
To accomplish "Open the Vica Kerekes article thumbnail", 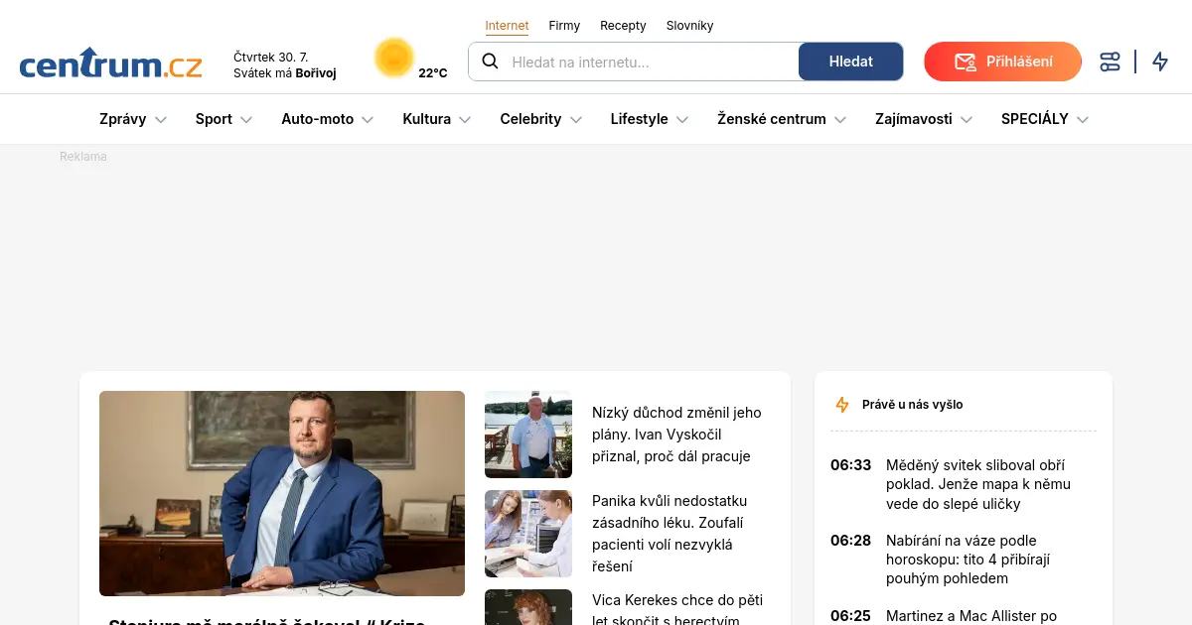I will (528, 607).
